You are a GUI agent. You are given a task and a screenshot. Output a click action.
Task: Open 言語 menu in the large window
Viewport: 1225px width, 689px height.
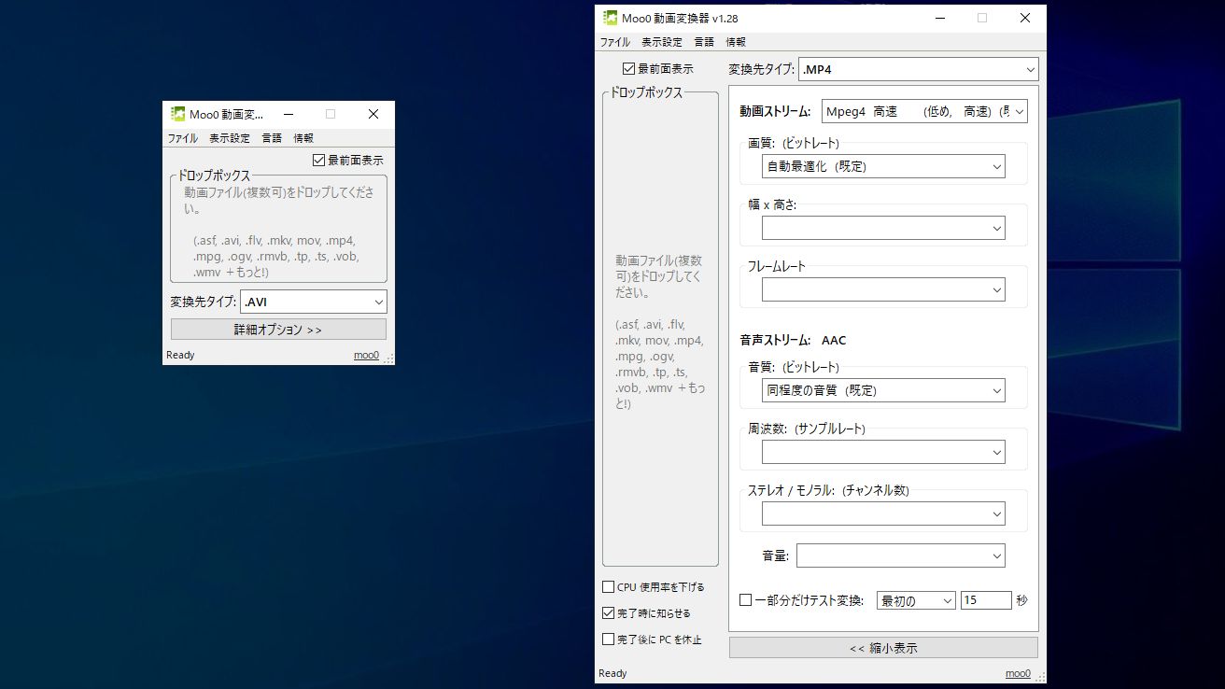[x=704, y=42]
